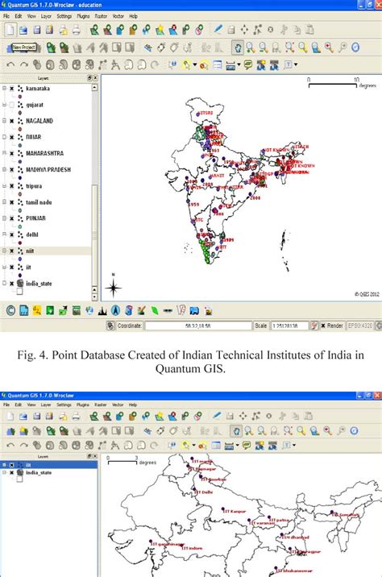Toggle india_state checkbox in lower window

click(x=12, y=472)
